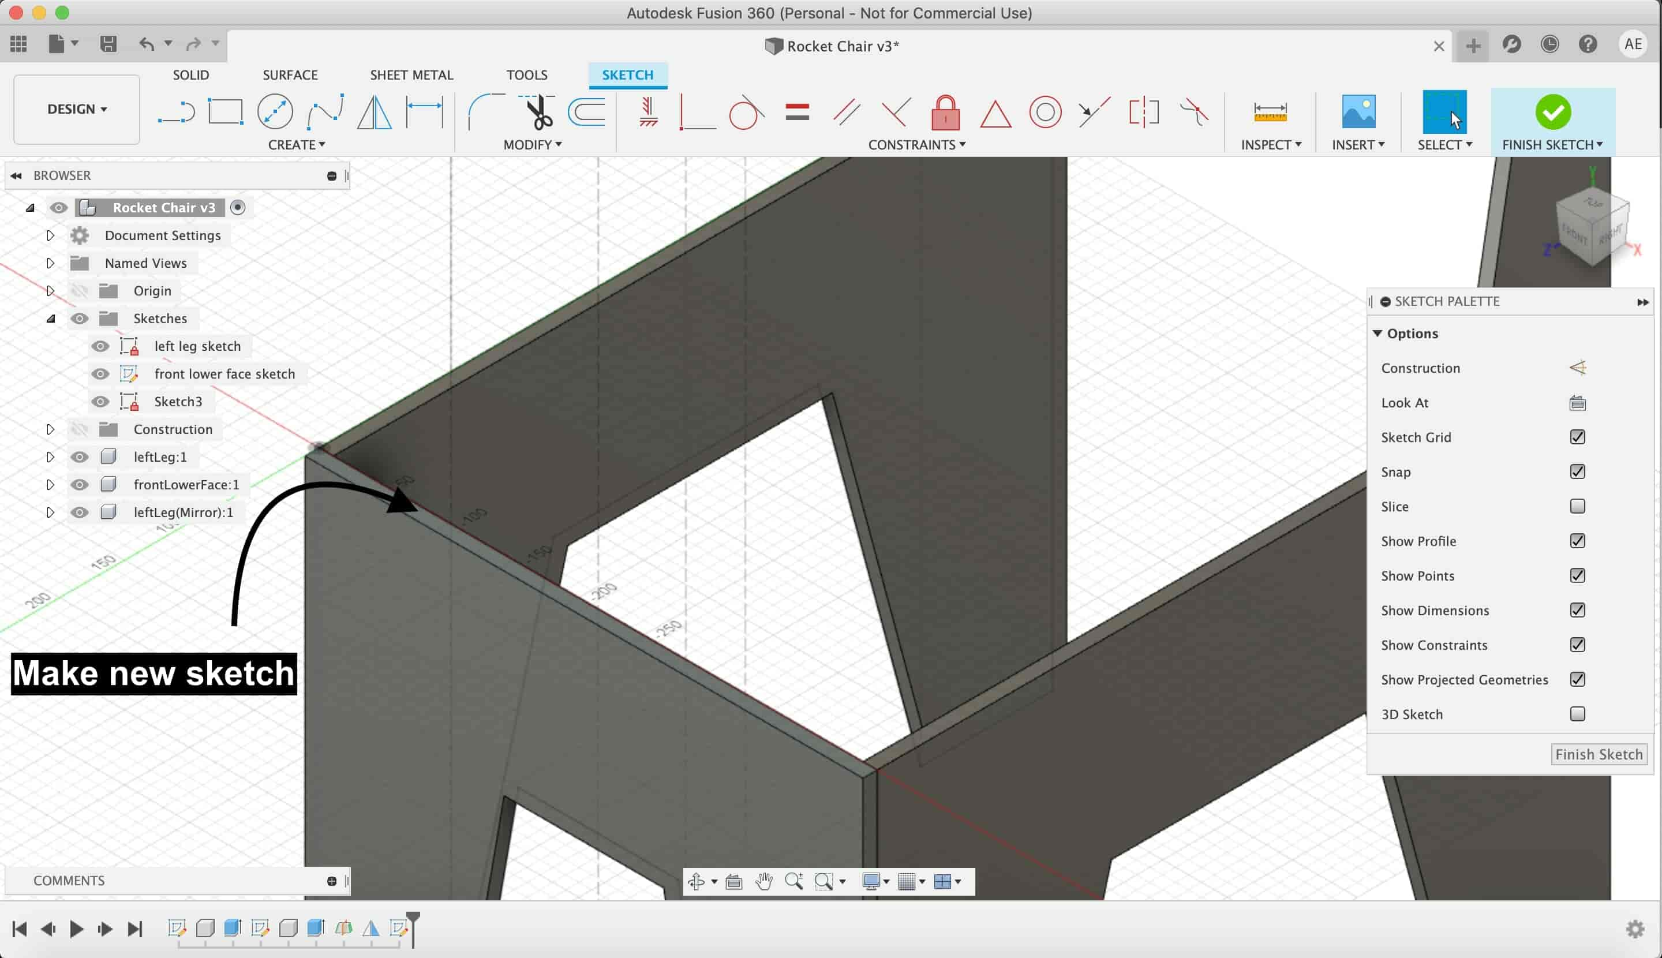Click Finish Sketch button in palette

click(x=1599, y=754)
